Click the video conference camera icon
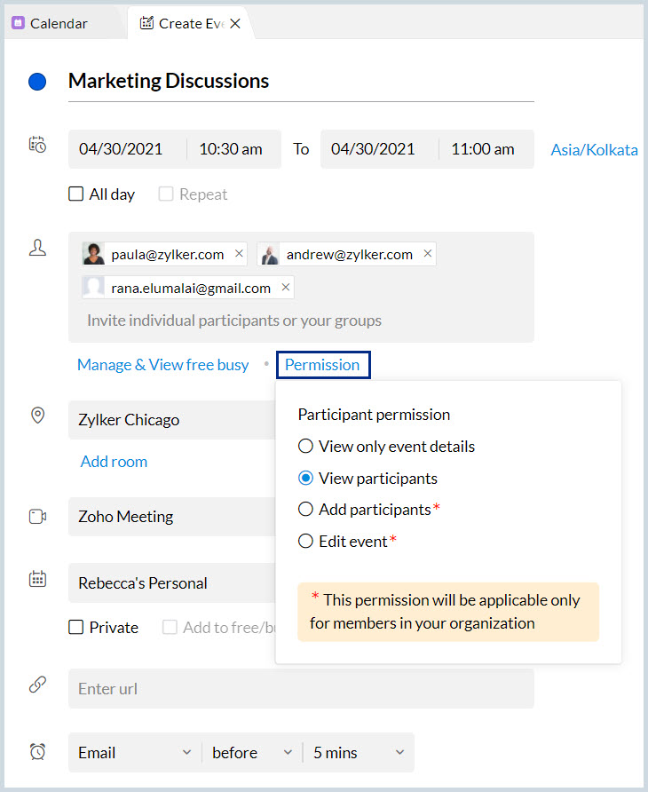The width and height of the screenshot is (648, 792). point(37,516)
